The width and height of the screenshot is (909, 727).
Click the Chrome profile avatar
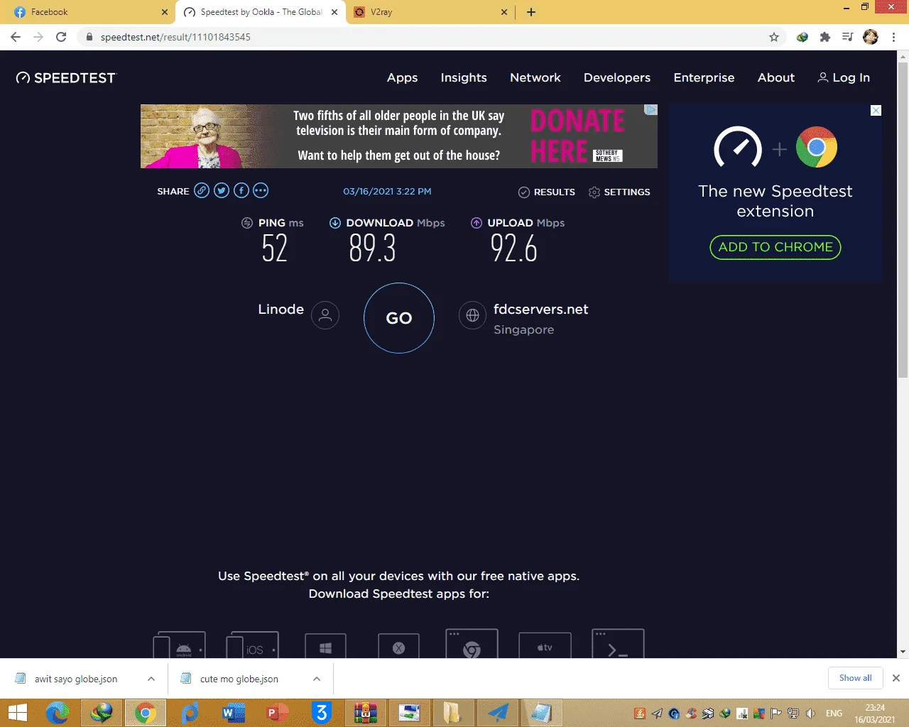click(871, 37)
